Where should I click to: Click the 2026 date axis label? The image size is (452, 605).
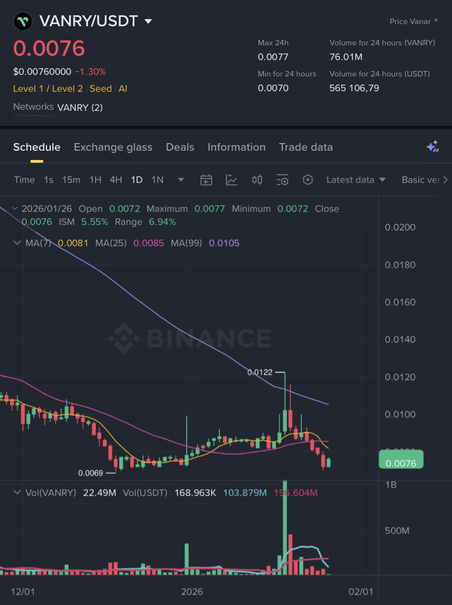(192, 591)
